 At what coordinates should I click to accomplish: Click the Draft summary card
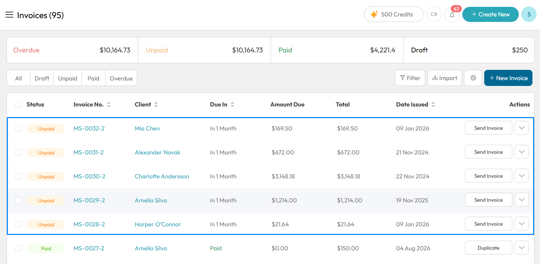(x=469, y=50)
